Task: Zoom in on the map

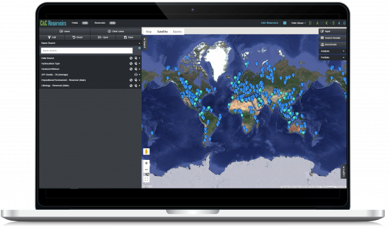Action: pos(146,163)
